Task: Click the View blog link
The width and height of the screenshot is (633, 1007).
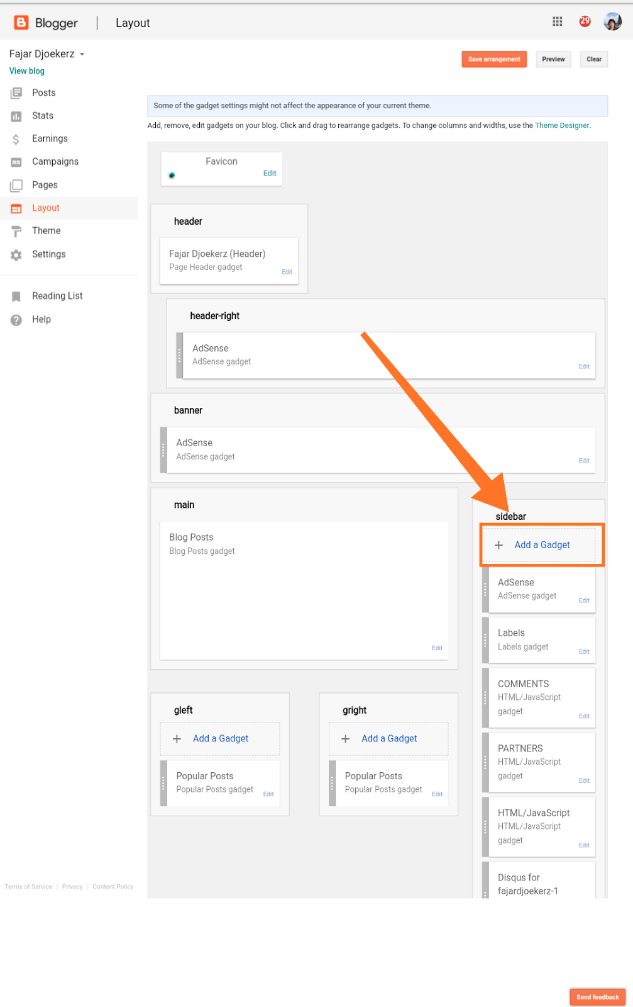Action: pyautogui.click(x=27, y=71)
